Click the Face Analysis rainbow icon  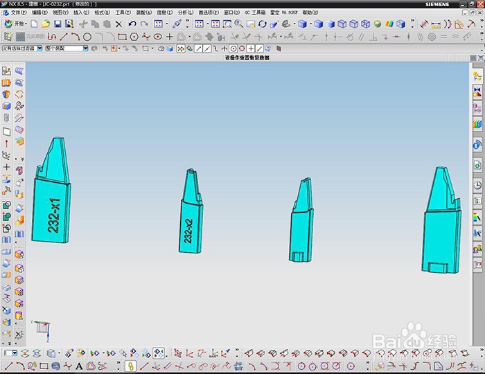coord(389,24)
